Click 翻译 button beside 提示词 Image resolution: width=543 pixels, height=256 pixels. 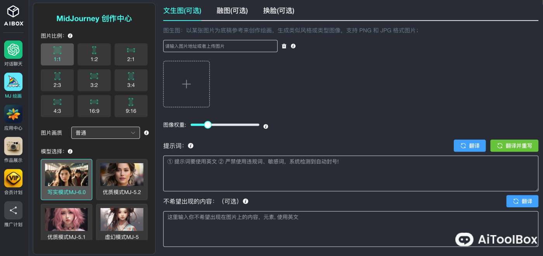[x=470, y=146]
